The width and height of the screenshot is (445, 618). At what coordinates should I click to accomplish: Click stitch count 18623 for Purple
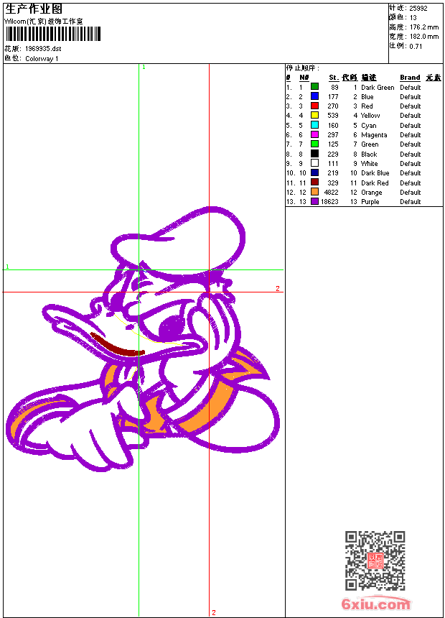point(329,202)
